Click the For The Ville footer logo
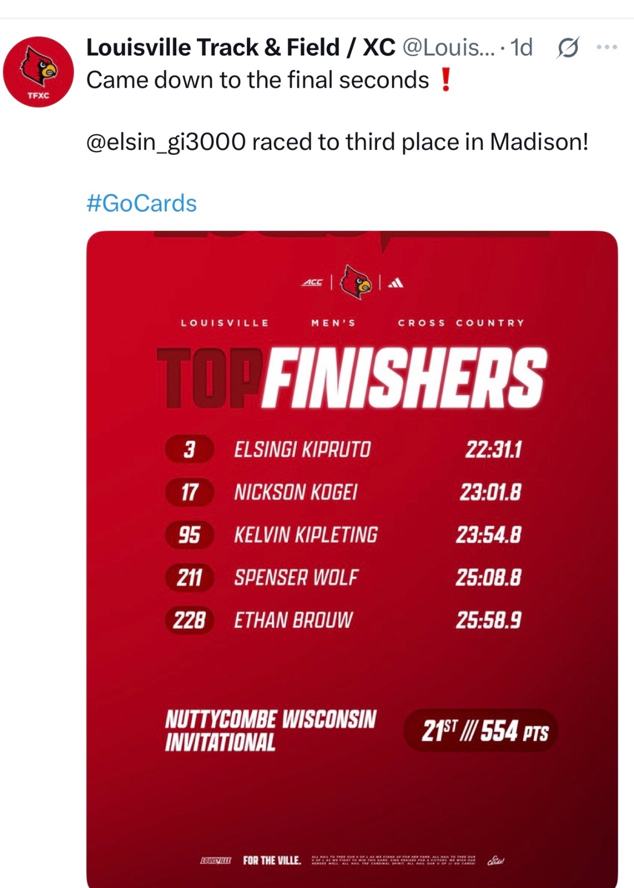 [272, 860]
